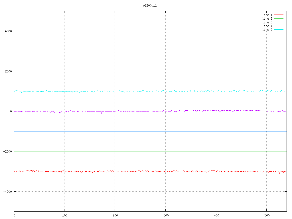Click the x-axis label 300
Viewport: 292px width, 219px height.
166,216
